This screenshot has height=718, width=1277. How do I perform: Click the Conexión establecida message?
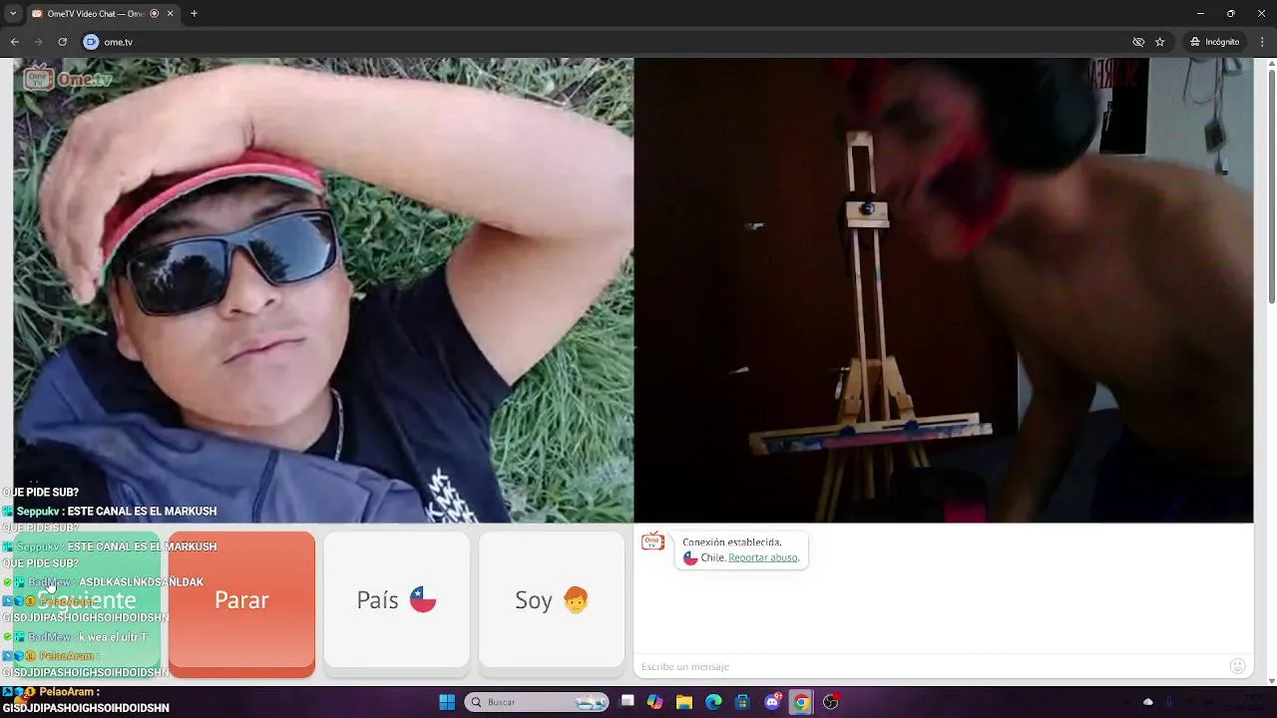(732, 542)
